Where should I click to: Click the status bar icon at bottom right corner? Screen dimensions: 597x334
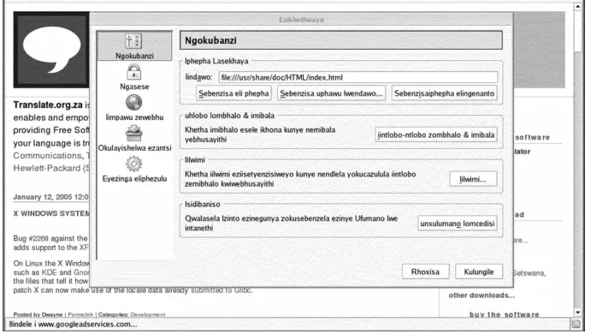(x=576, y=325)
